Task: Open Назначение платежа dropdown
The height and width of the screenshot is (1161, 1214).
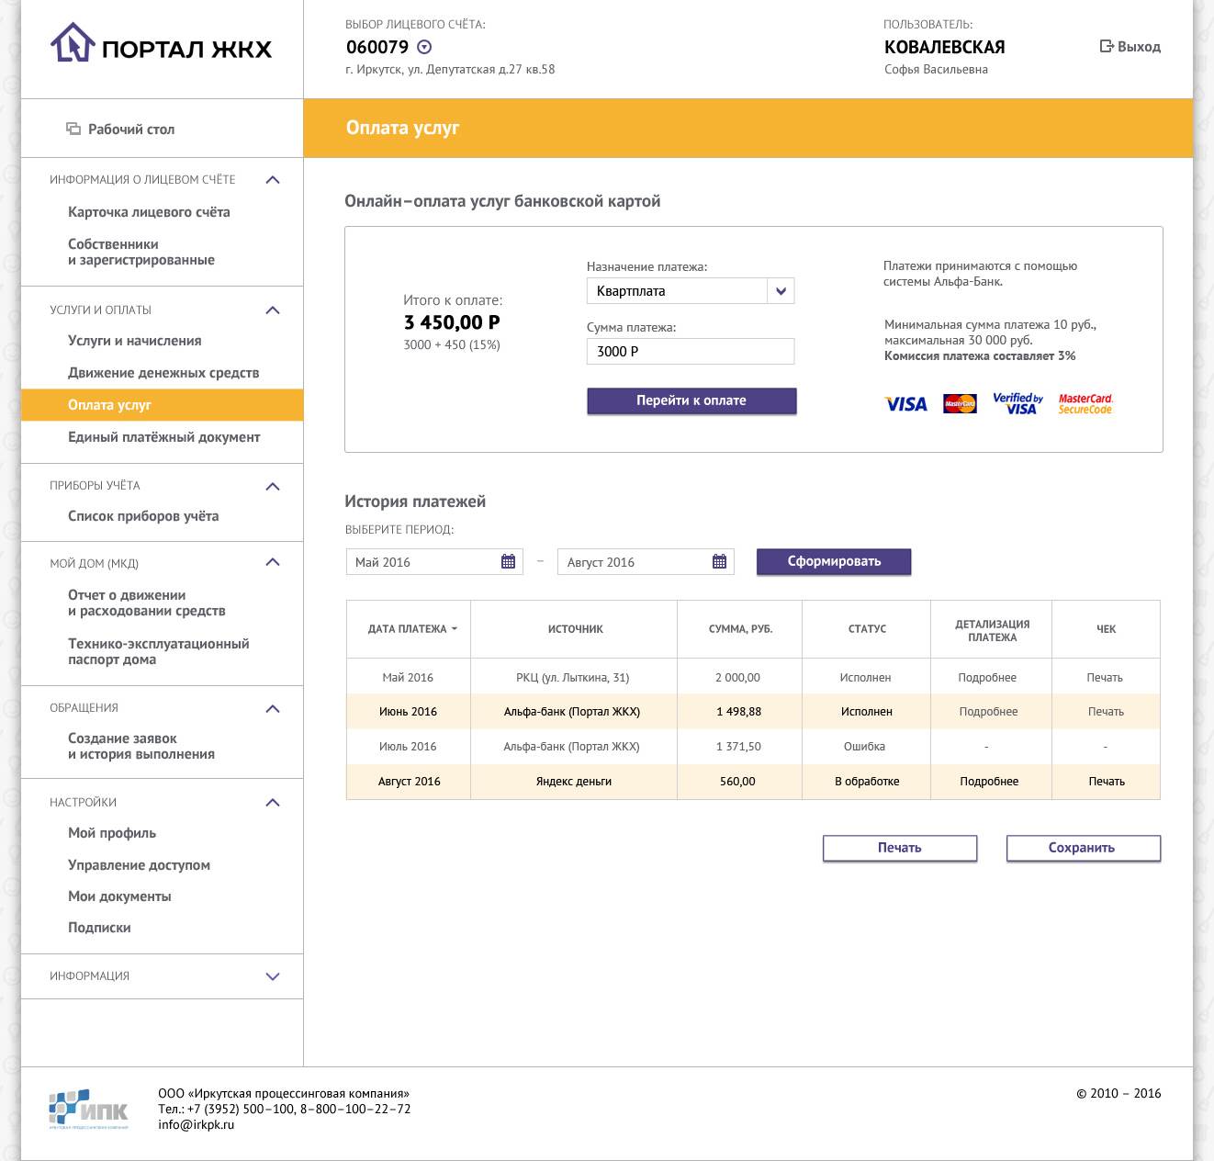Action: click(x=781, y=291)
